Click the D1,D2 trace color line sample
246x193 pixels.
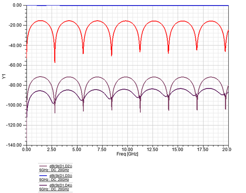[x=43, y=166]
